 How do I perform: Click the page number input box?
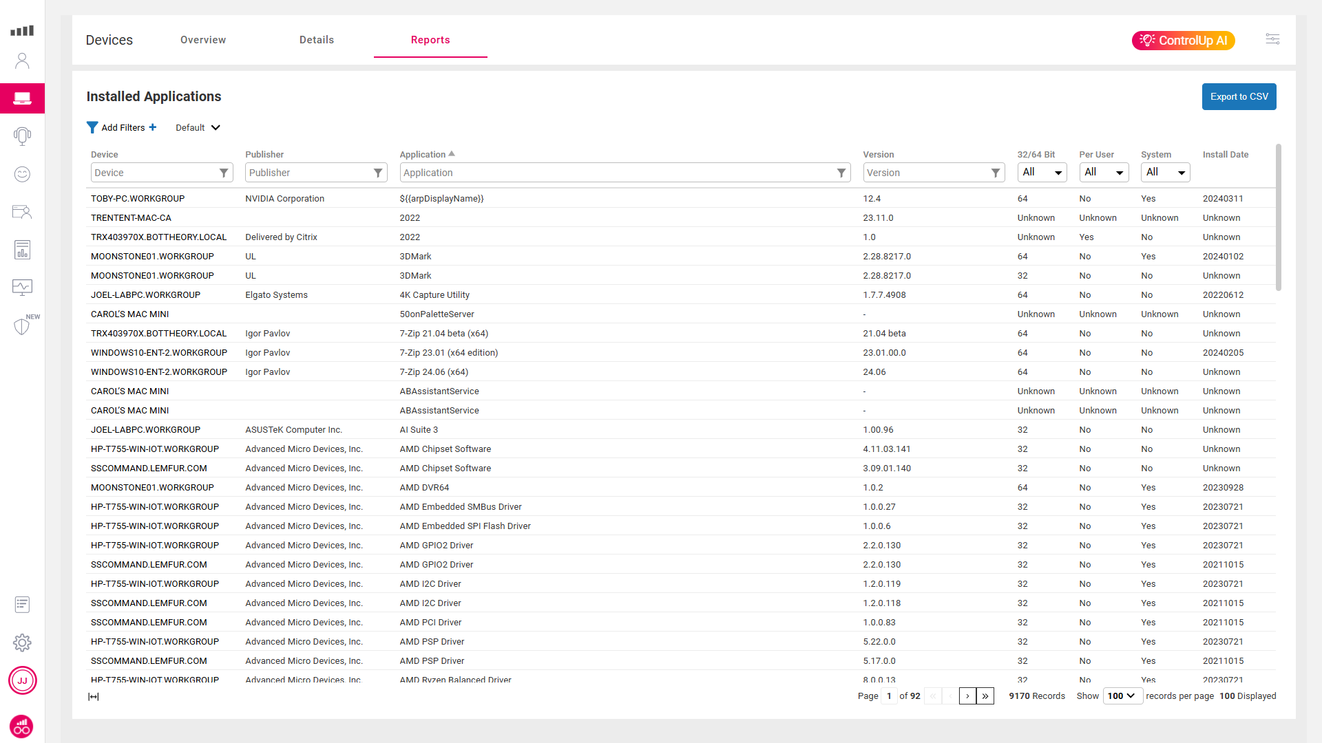click(889, 696)
